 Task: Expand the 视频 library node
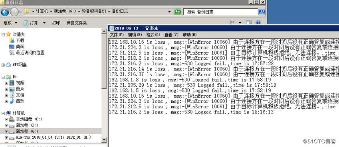pyautogui.click(x=6, y=83)
